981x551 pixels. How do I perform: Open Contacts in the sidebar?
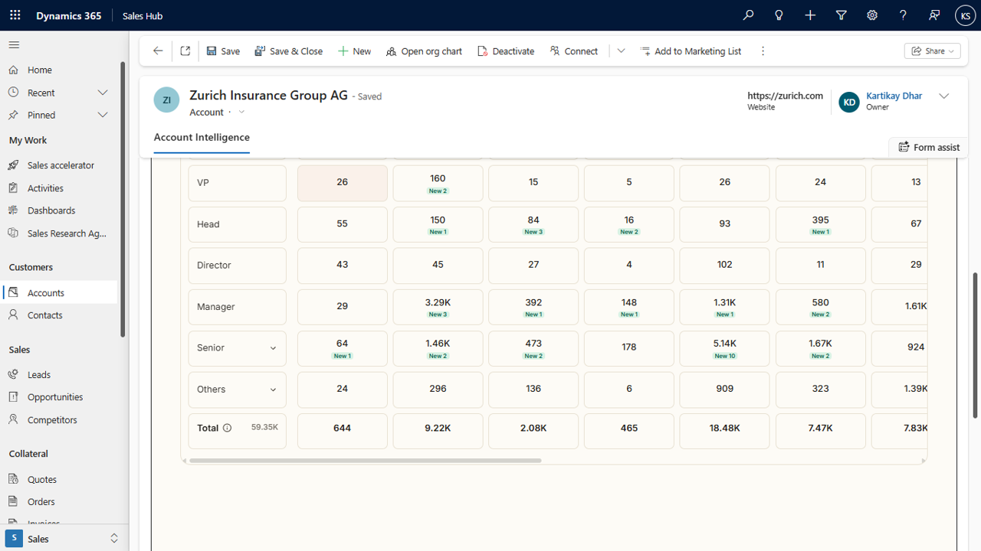pos(44,315)
